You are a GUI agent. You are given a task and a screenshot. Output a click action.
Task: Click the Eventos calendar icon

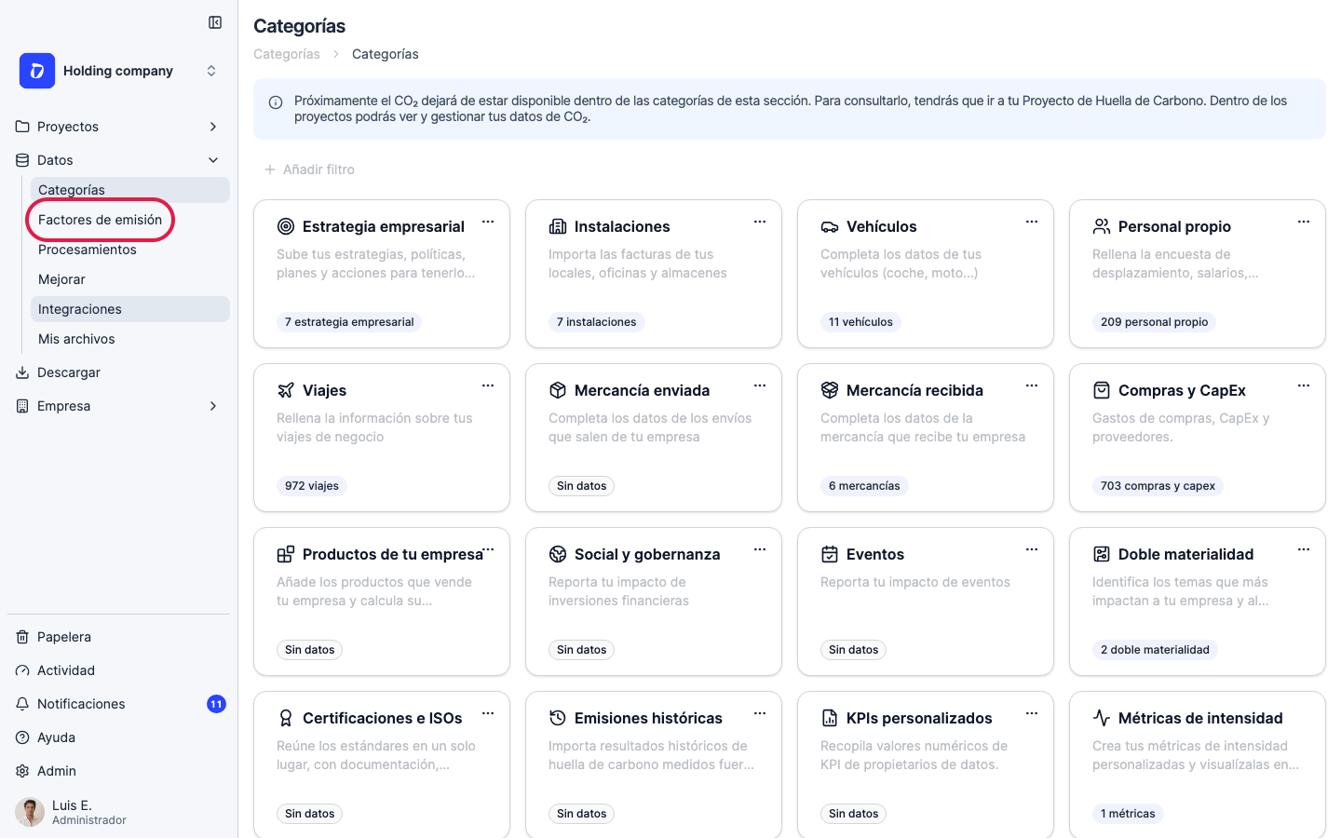pos(830,554)
